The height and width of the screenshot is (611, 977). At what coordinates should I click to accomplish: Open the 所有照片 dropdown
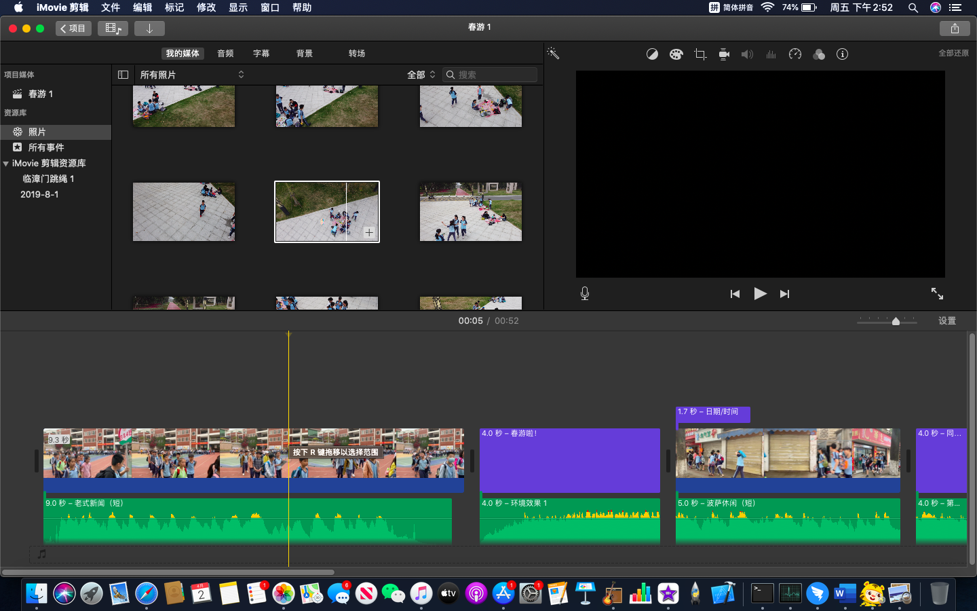click(x=191, y=75)
